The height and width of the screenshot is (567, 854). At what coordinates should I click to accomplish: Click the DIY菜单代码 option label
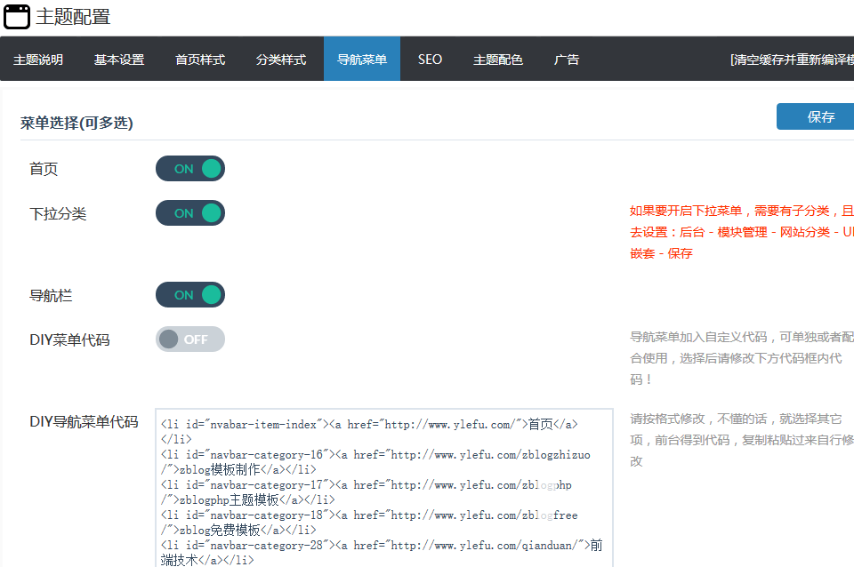coord(69,339)
